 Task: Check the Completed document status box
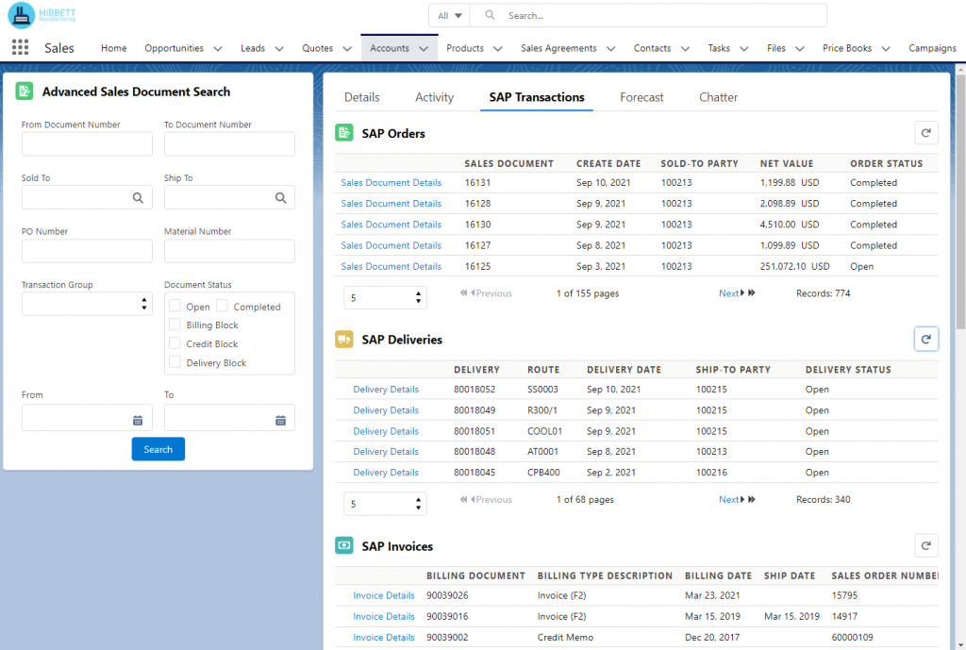[222, 306]
